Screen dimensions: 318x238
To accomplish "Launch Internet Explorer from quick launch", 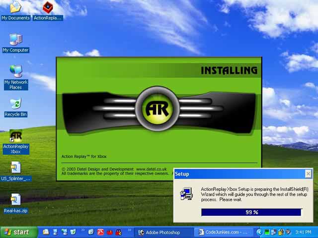I will click(91, 232).
